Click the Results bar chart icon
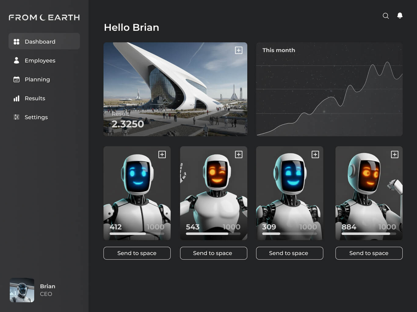Image resolution: width=417 pixels, height=312 pixels. coord(16,98)
